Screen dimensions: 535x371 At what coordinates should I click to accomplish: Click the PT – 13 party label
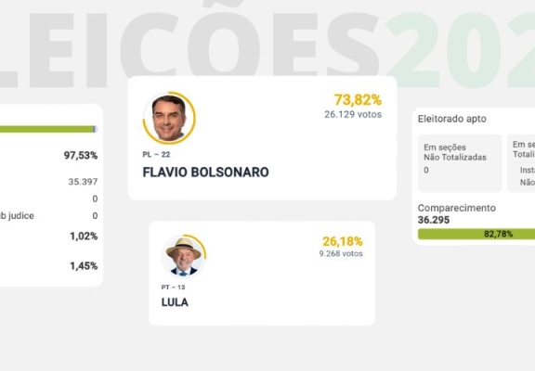[173, 288]
